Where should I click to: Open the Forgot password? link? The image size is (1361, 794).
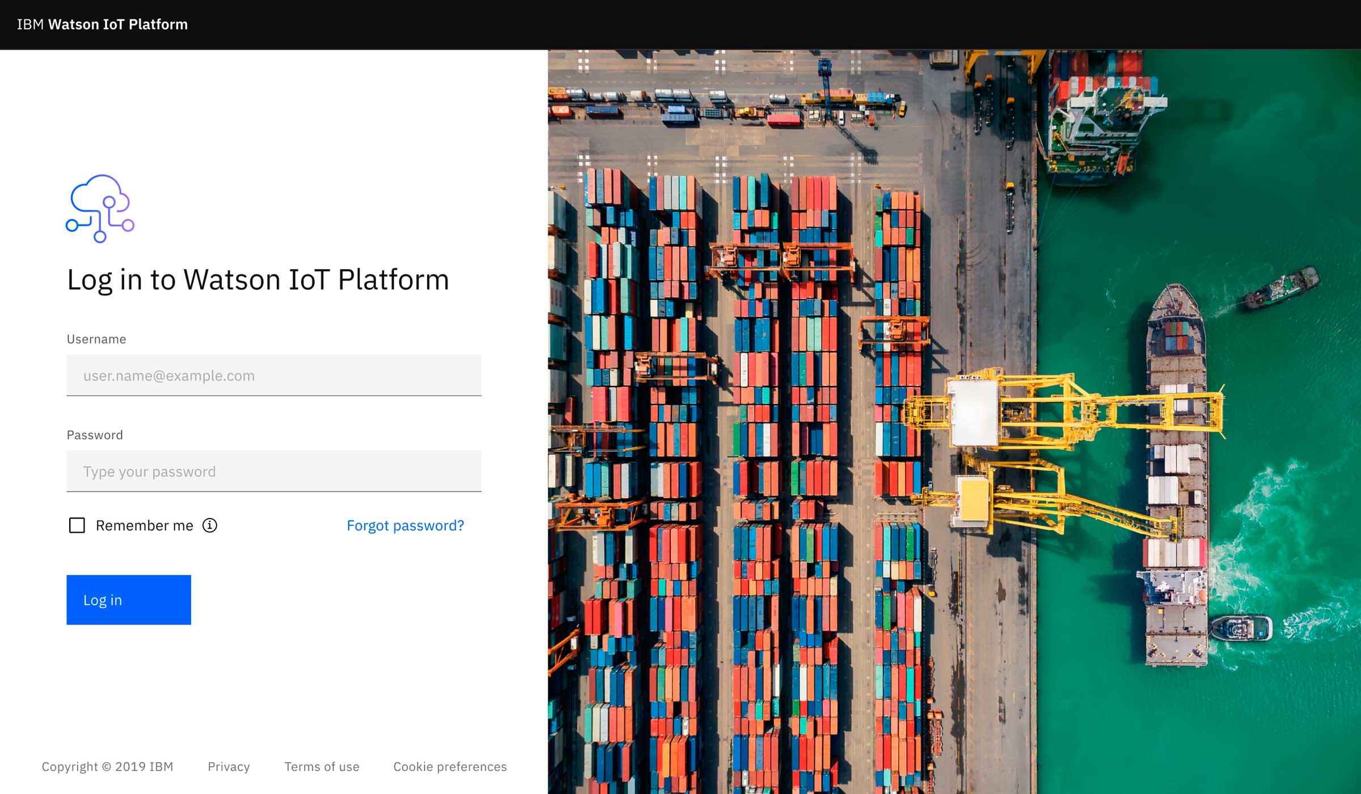point(405,525)
